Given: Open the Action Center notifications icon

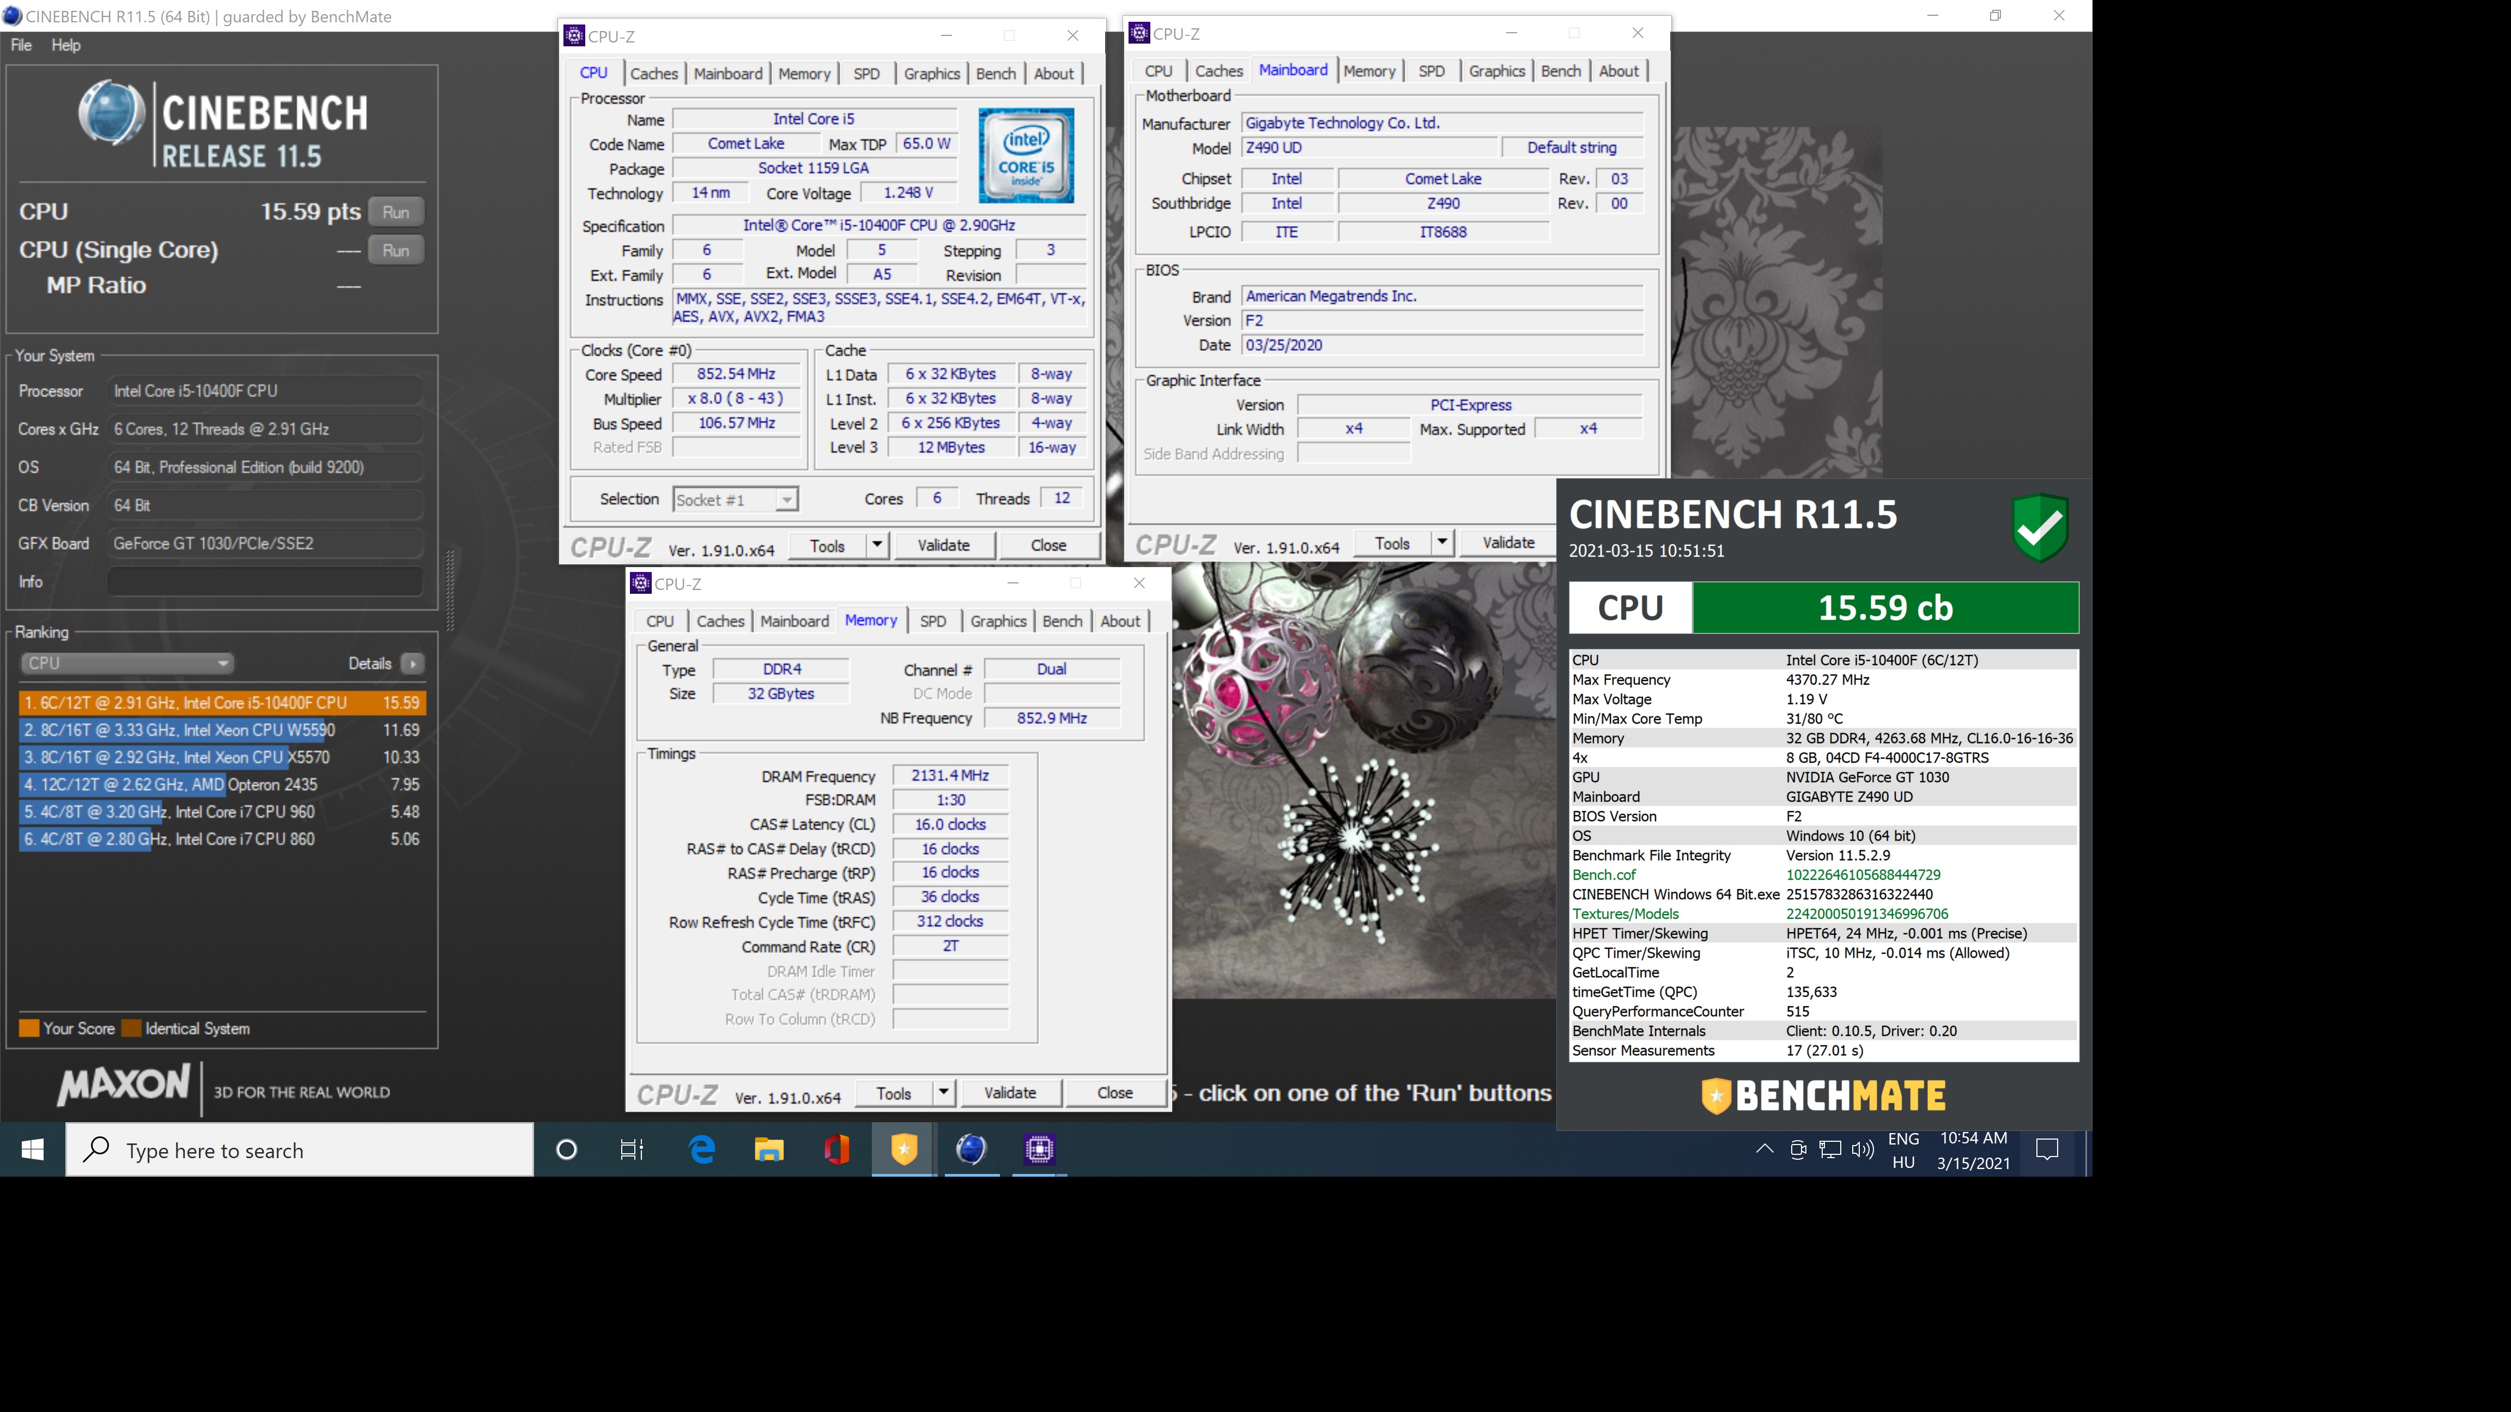Looking at the screenshot, I should click(2047, 1150).
